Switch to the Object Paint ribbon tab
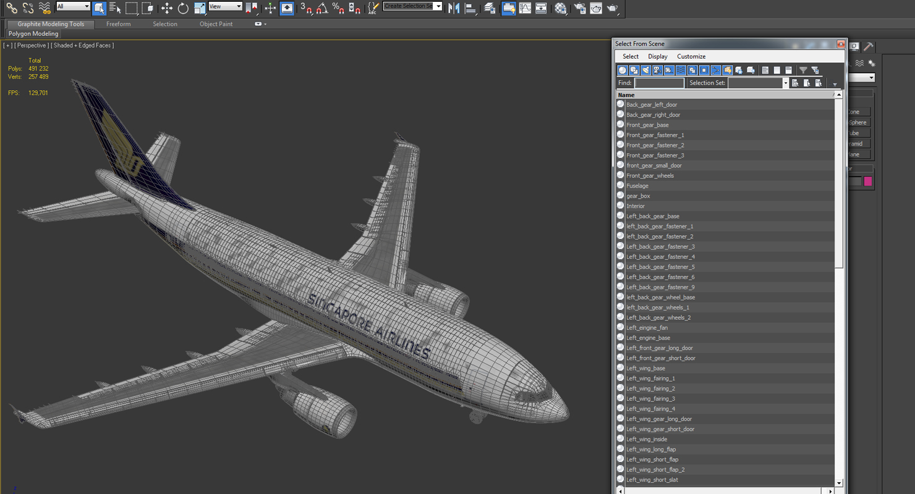Image resolution: width=915 pixels, height=494 pixels. pyautogui.click(x=216, y=24)
